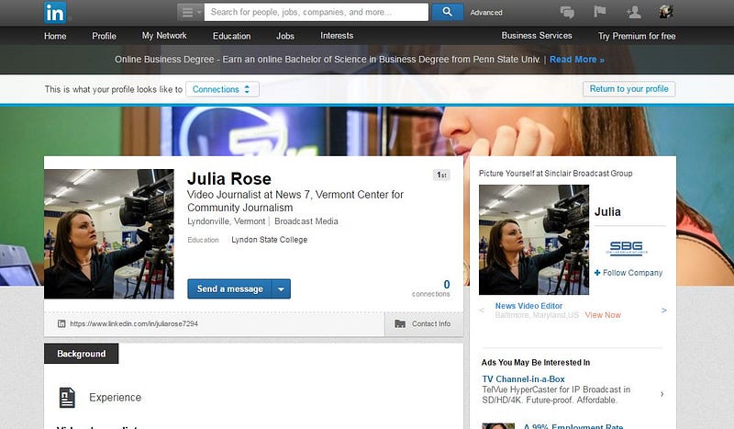
Task: Open the notifications flag icon
Action: click(x=600, y=12)
